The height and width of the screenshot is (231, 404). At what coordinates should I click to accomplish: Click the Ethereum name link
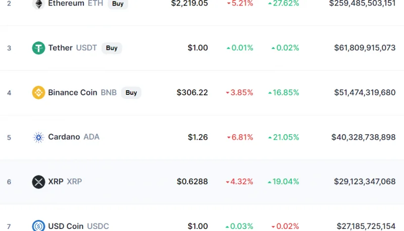pos(66,4)
